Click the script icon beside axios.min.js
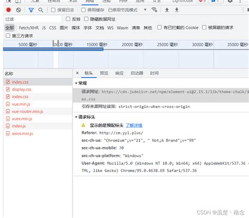 [8, 133]
